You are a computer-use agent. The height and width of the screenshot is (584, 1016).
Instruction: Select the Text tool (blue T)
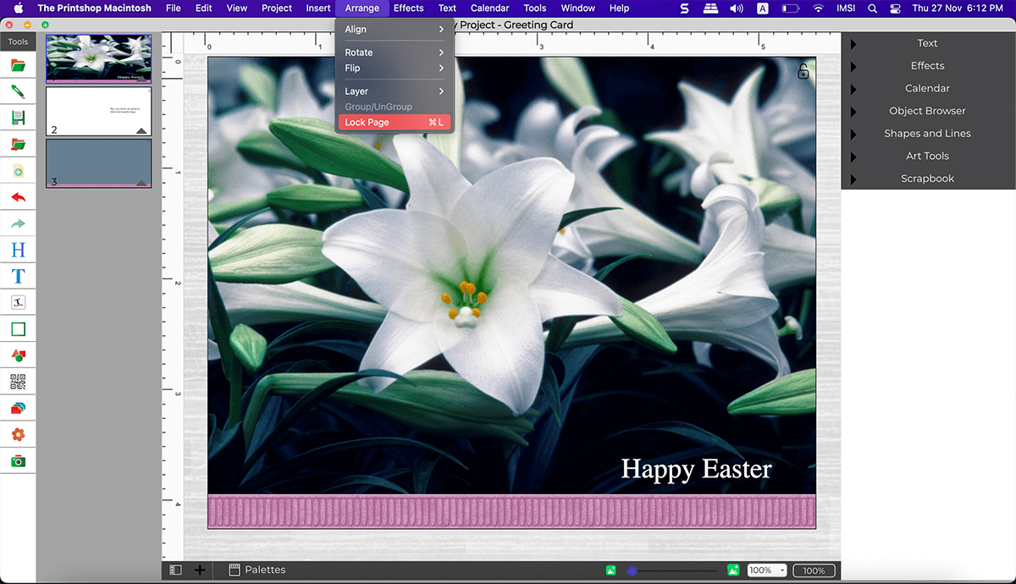[x=18, y=276]
